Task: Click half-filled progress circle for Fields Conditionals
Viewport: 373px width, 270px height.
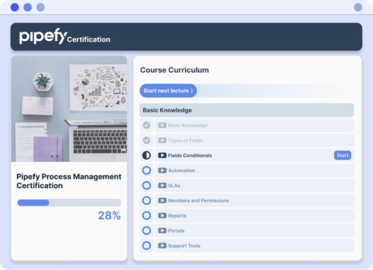Action: click(x=146, y=155)
